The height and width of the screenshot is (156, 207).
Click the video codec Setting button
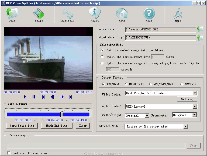click(x=187, y=99)
